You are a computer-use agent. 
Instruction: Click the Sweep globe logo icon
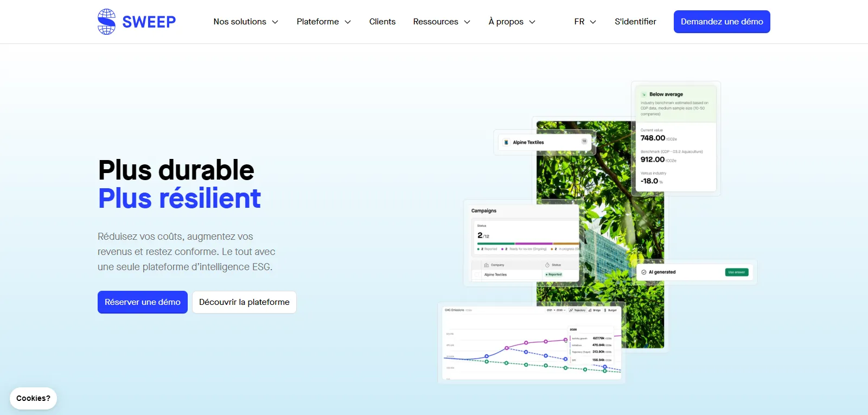[x=106, y=22]
